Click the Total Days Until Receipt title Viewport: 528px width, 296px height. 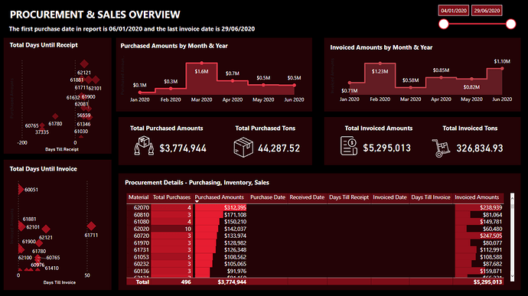44,45
